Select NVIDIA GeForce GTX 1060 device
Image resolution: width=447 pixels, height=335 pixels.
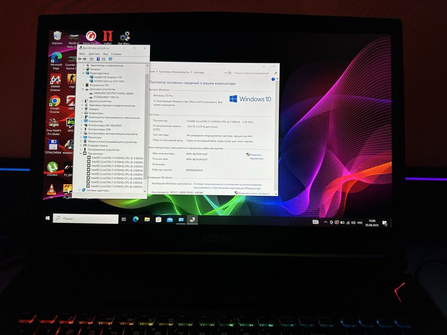tap(107, 81)
